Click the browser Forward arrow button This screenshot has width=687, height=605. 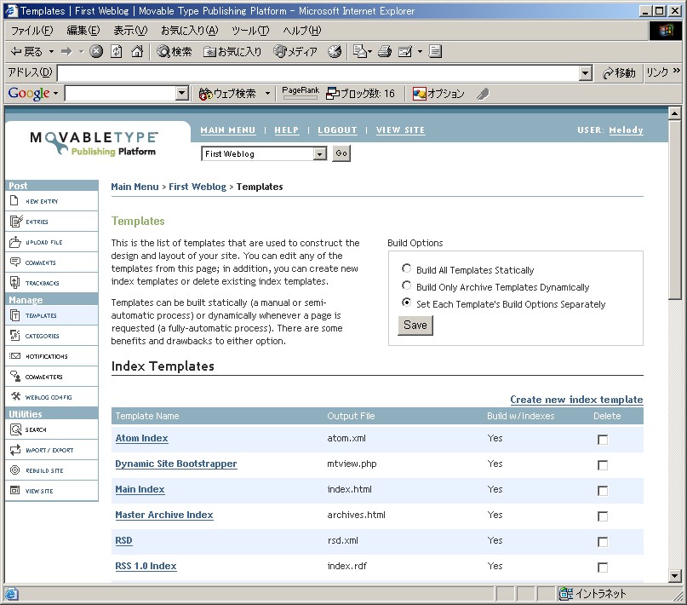point(66,51)
